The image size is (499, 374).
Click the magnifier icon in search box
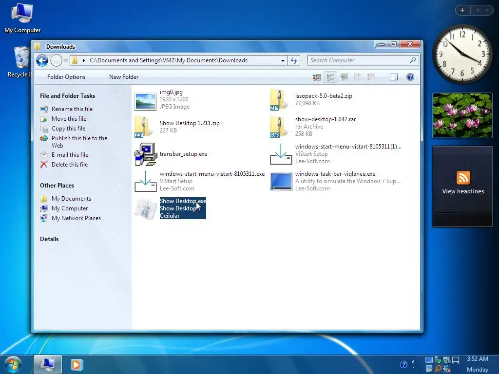click(413, 60)
